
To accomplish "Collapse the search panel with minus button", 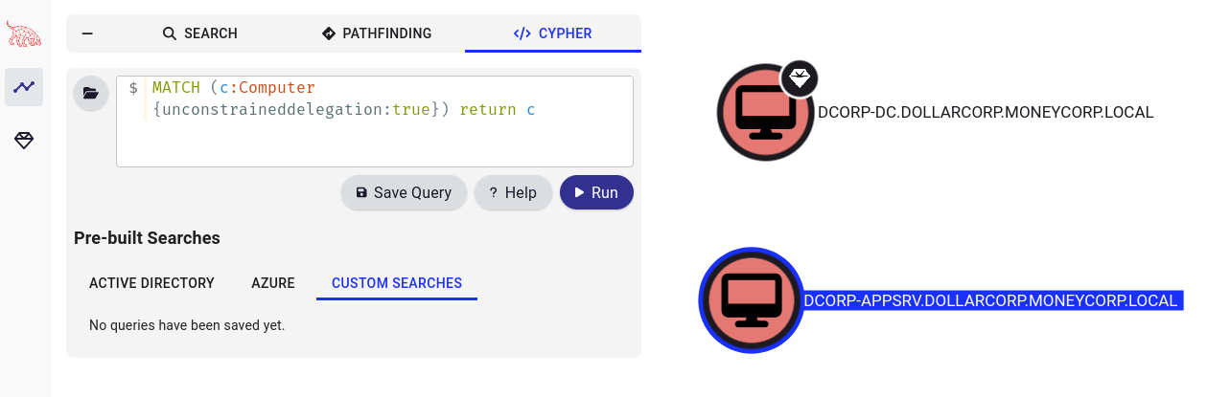I will (x=87, y=33).
